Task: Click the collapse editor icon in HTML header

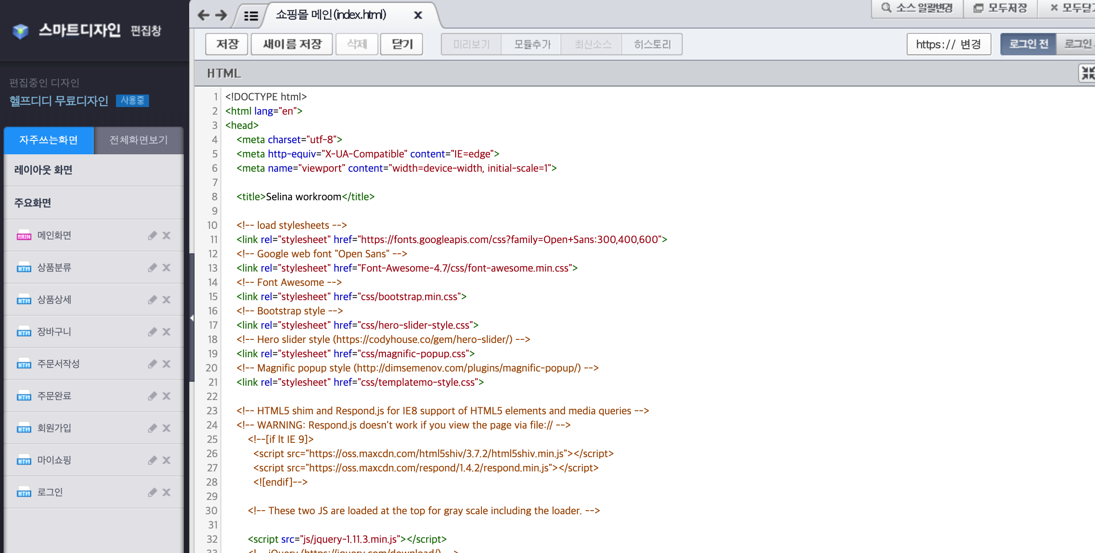Action: pyautogui.click(x=1087, y=73)
